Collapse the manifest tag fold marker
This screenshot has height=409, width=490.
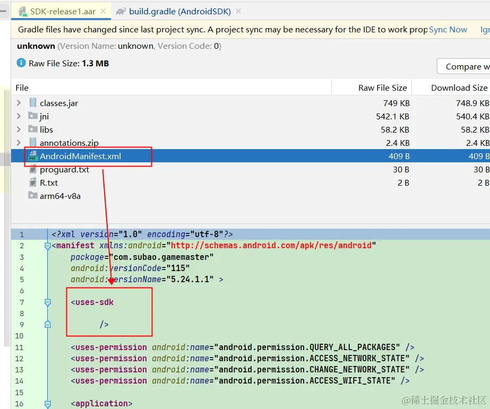coord(47,246)
